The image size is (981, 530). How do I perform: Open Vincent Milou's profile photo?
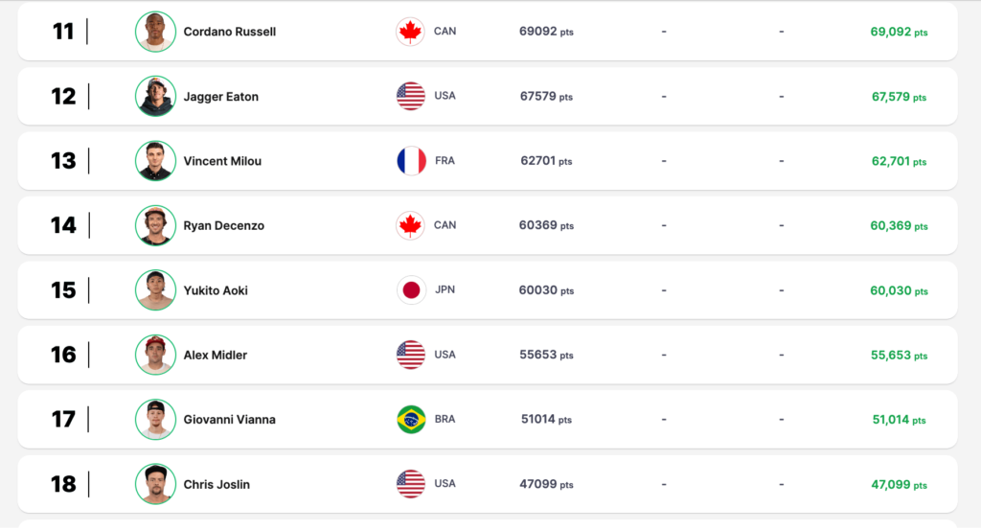coord(155,161)
